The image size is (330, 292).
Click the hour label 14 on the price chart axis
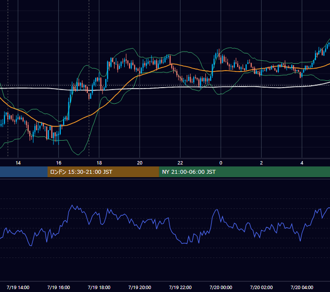coord(18,163)
